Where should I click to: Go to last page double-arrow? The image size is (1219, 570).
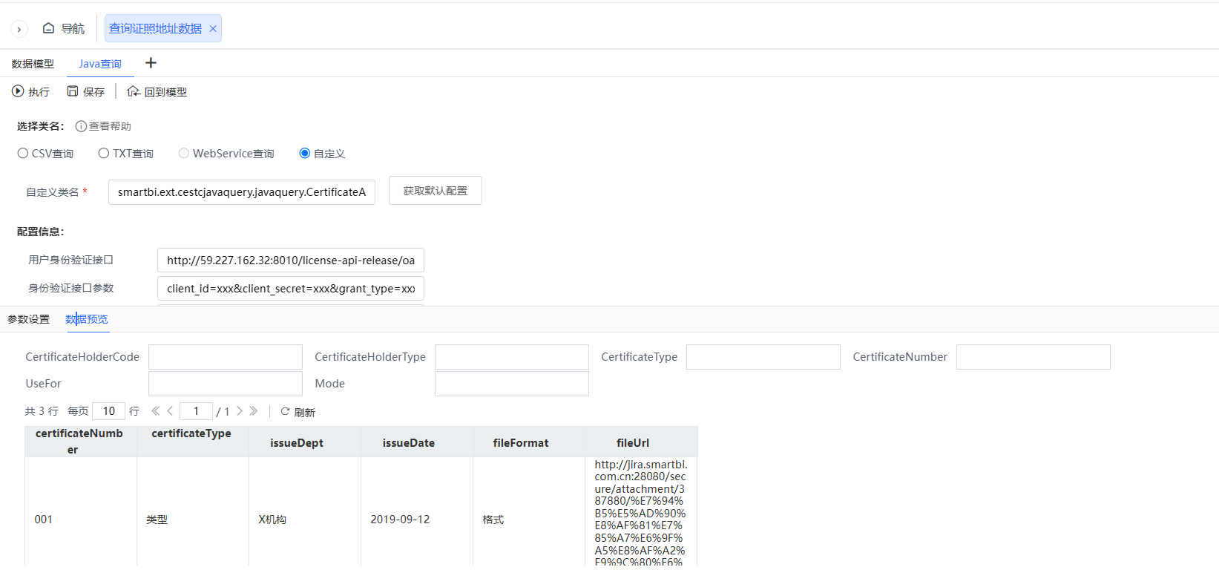click(x=254, y=410)
